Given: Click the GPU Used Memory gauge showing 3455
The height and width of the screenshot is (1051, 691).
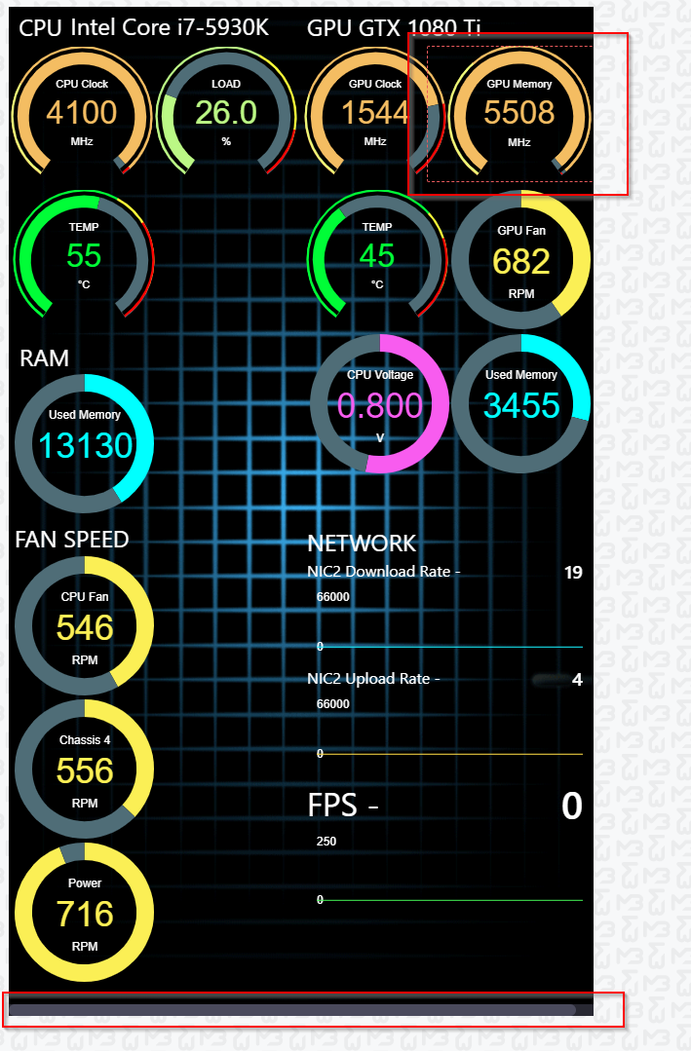Looking at the screenshot, I should pos(521,404).
